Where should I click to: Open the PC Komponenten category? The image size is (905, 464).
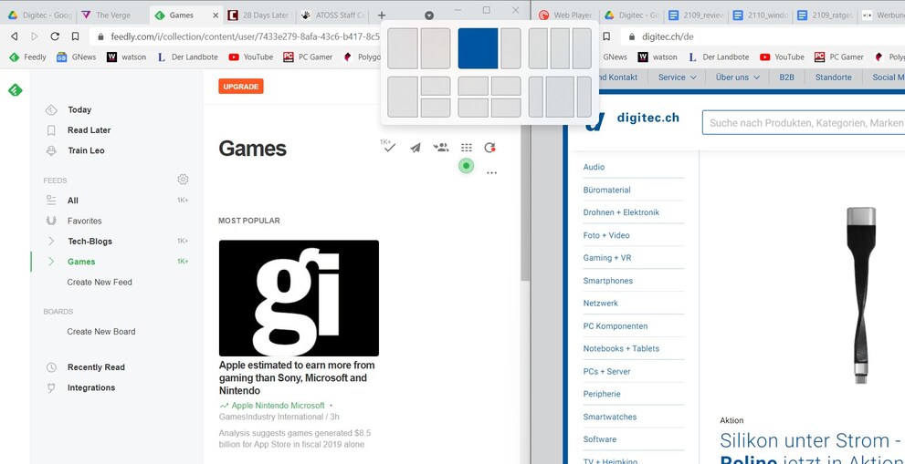616,326
